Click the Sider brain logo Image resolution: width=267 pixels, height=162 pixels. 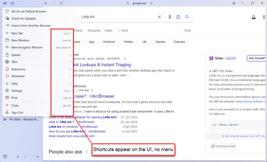click(211, 58)
